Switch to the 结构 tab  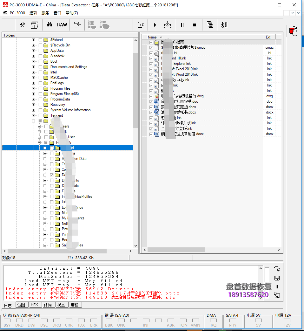pyautogui.click(x=48, y=305)
